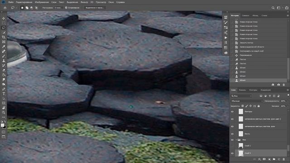The image size is (290, 163).
Task: Select the Zoom tool in the toolbox
Action: click(4, 112)
